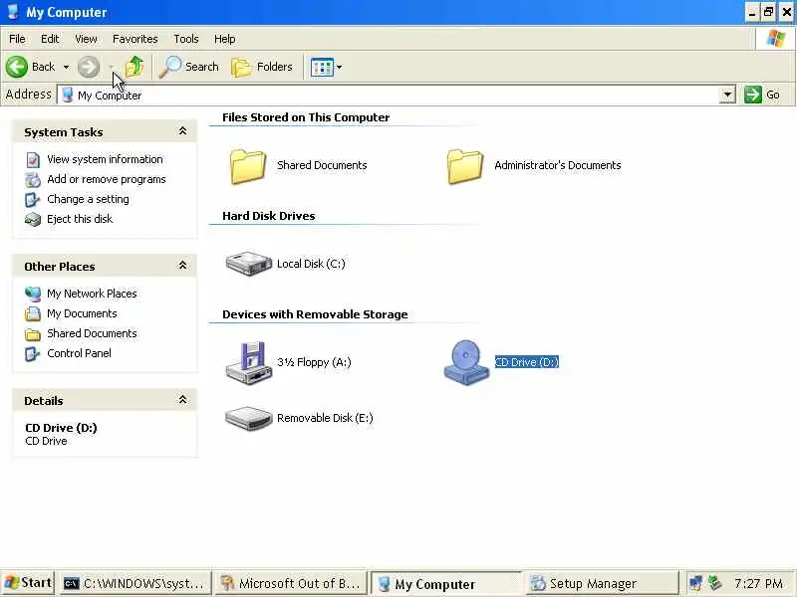Click the sidebar Shared Documents folder icon
797x597 pixels.
coord(33,334)
